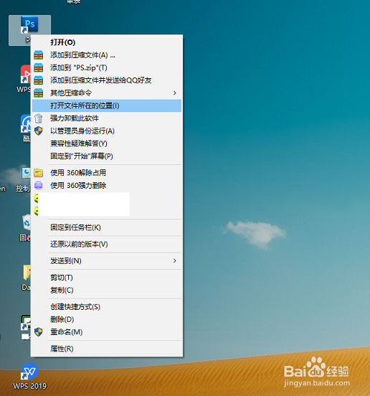Click the trash bin icon beside 强力卸载此软件
Viewport: 370px width, 396px height.
point(39,118)
